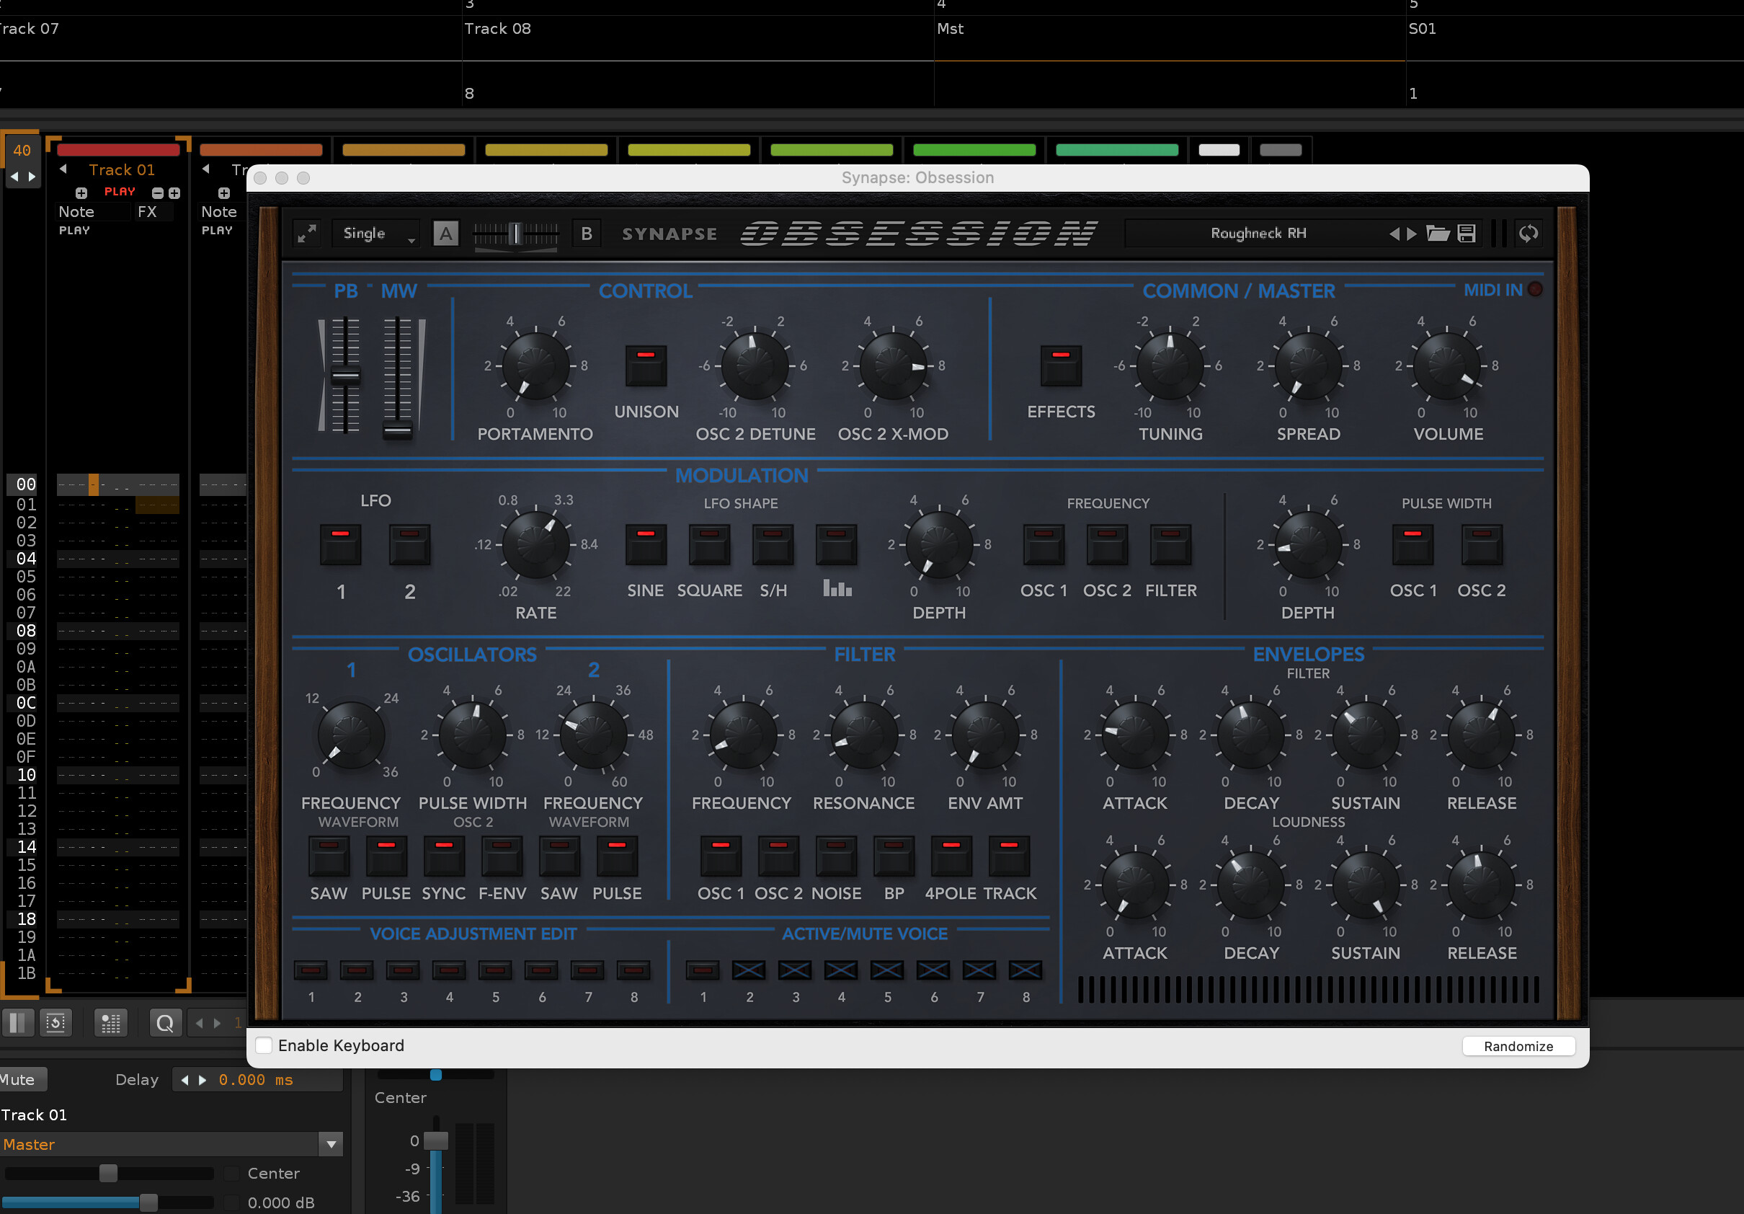Open the Master routing dropdown arrow
The image size is (1744, 1214).
[332, 1144]
